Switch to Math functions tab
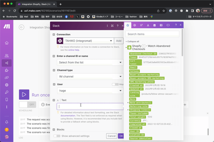 pos(141,25)
